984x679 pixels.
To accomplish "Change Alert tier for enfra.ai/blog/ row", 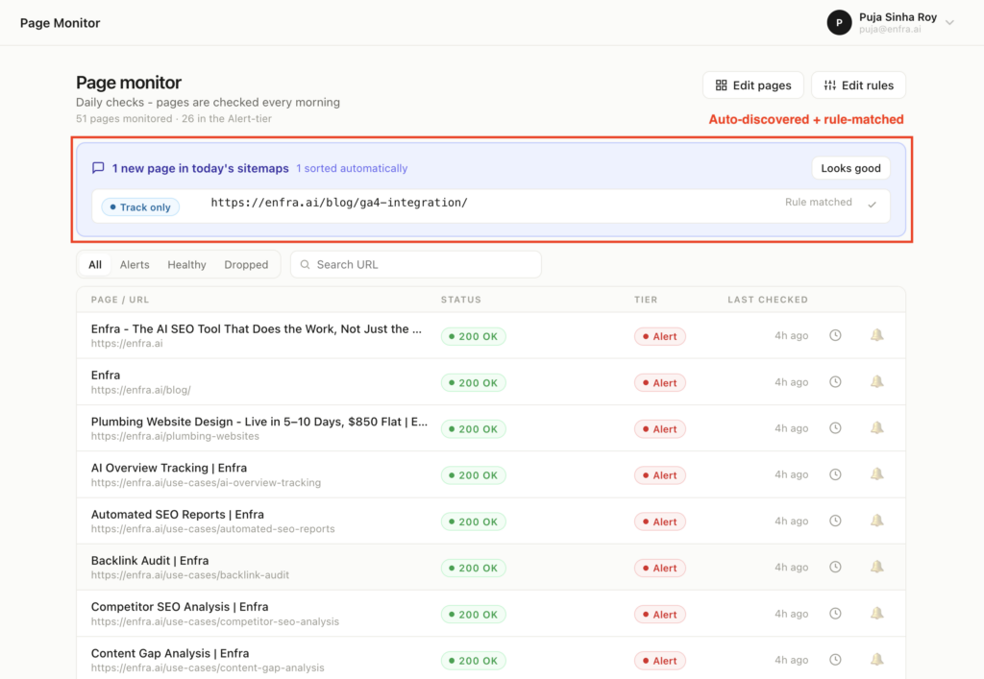I will 659,383.
